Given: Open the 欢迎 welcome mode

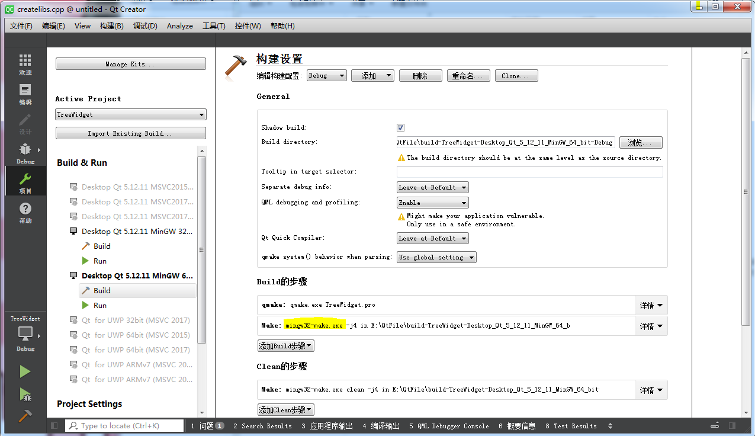Looking at the screenshot, I should click(x=25, y=65).
